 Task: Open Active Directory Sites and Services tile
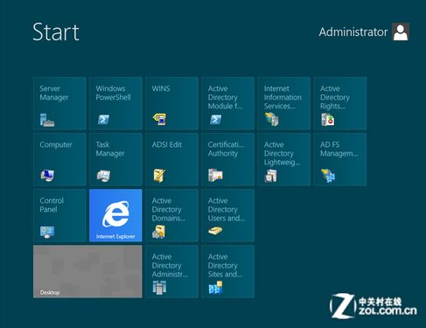tap(227, 271)
